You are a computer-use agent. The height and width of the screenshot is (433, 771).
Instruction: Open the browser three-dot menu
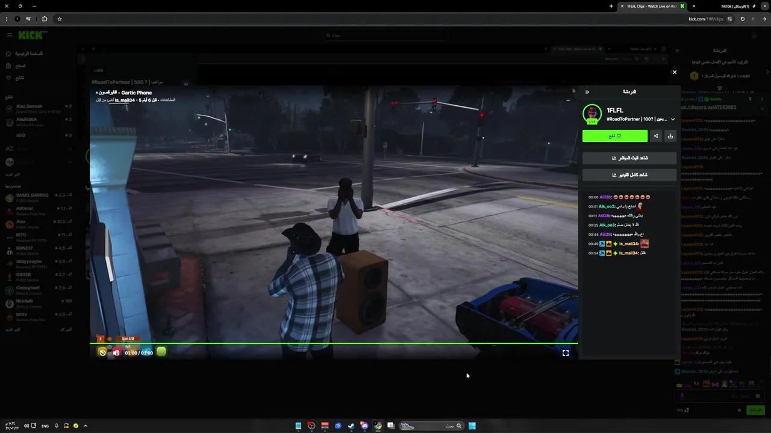click(7, 19)
